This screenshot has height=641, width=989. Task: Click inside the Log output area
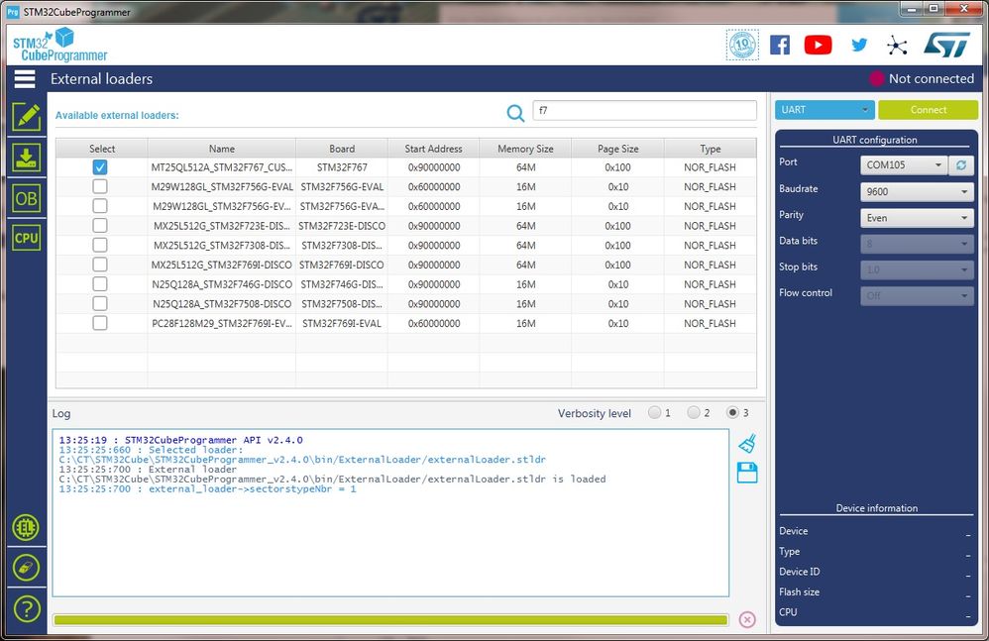390,513
